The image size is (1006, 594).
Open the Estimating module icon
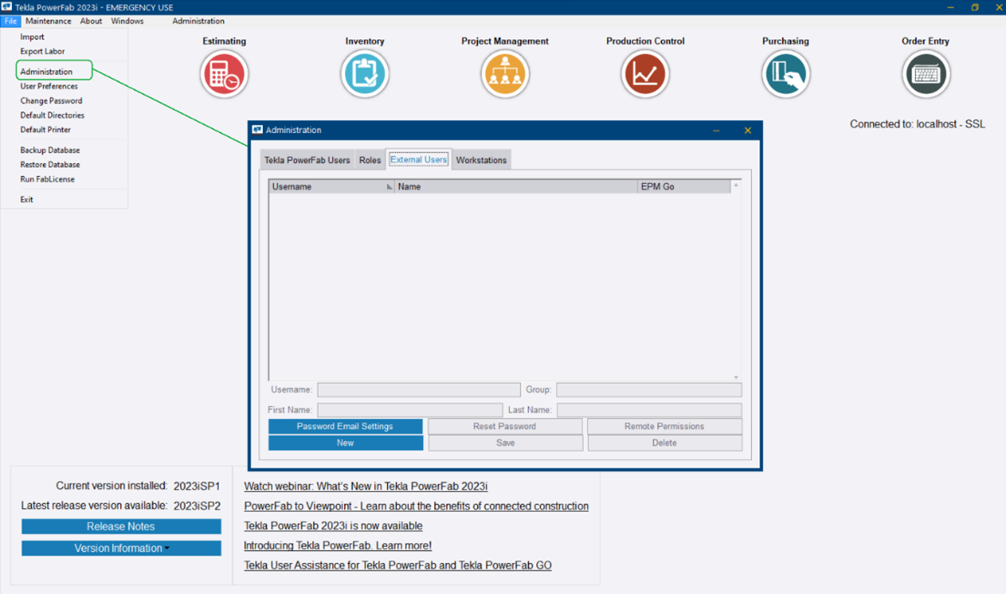click(x=224, y=74)
